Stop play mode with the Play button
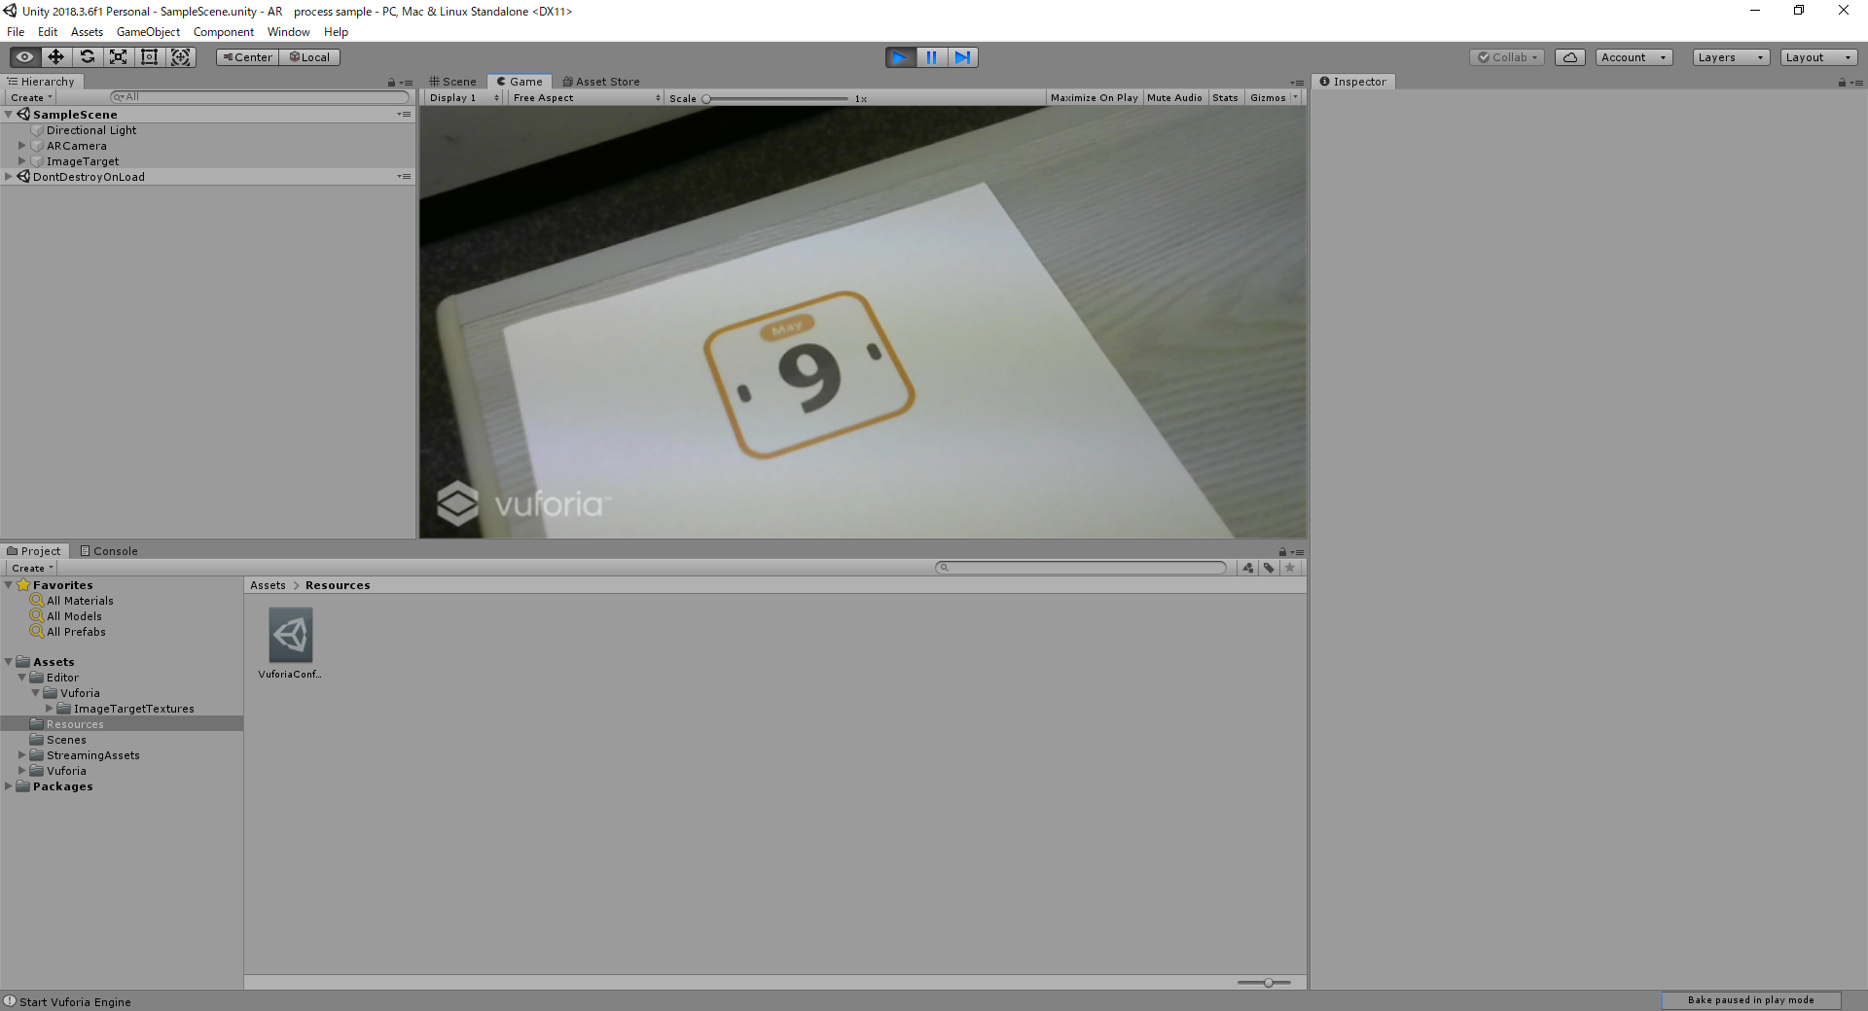This screenshot has height=1011, width=1868. click(x=900, y=57)
